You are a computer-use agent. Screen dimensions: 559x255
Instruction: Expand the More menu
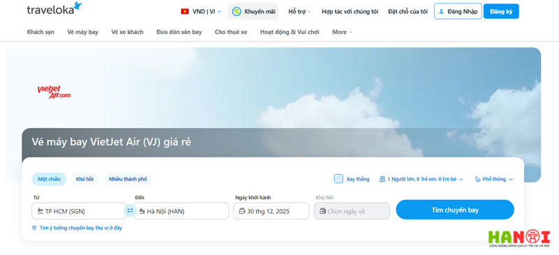[x=342, y=32]
